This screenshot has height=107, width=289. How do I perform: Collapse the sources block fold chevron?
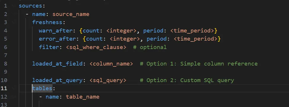tap(13, 6)
